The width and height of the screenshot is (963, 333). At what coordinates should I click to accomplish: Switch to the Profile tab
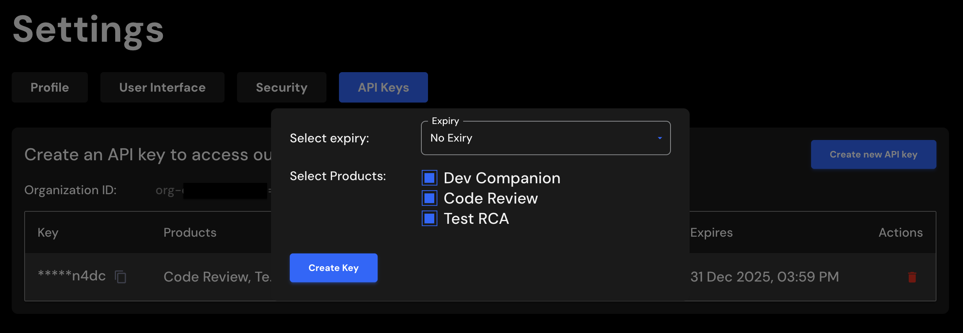pos(50,87)
